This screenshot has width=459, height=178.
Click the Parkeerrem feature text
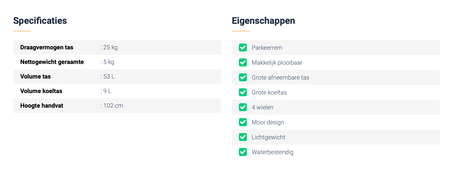tap(267, 48)
